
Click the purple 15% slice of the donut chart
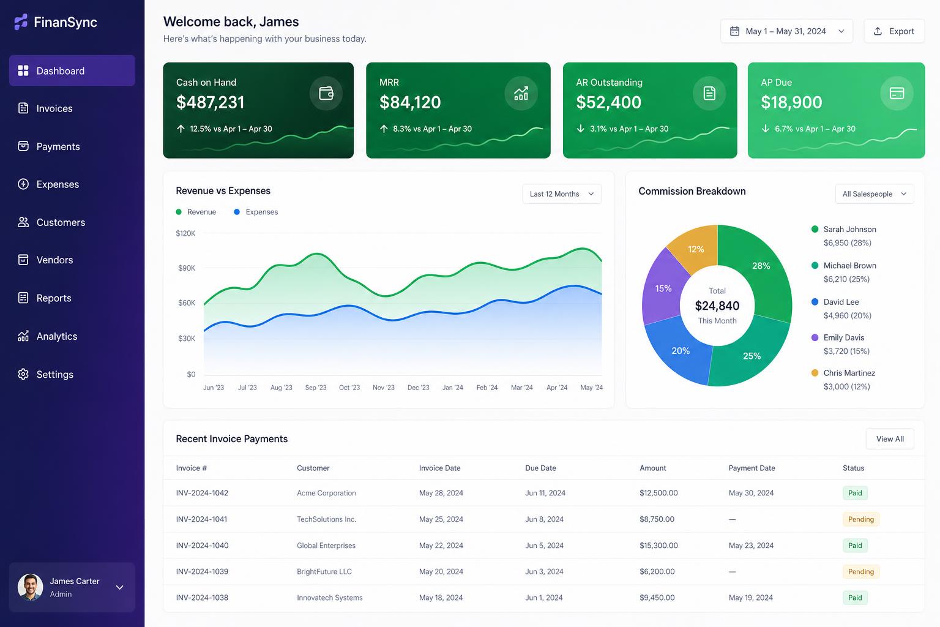[663, 288]
